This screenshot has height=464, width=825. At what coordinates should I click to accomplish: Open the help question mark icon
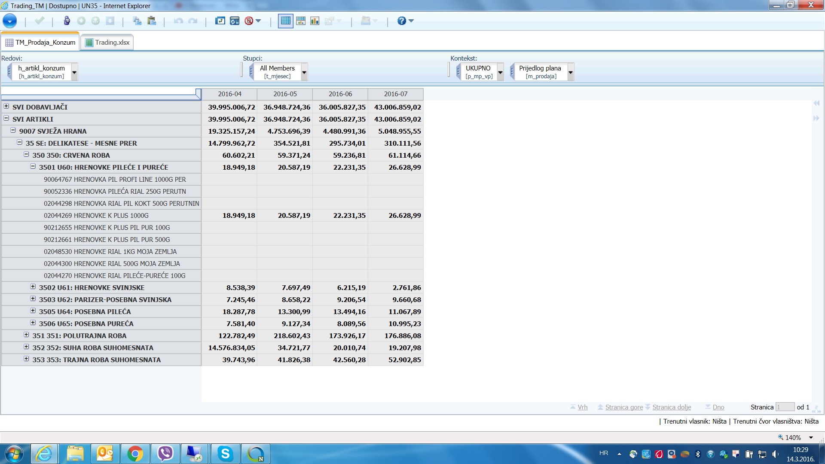point(401,21)
